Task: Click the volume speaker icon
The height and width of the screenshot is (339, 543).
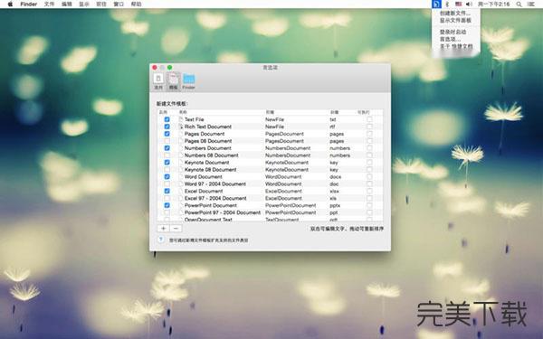Action: [x=469, y=5]
